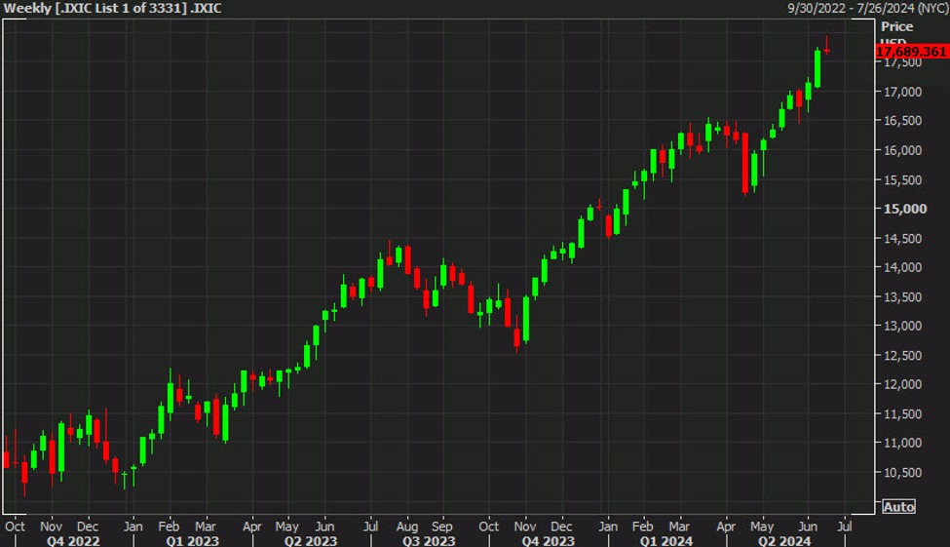Click the 11,000 price axis label
This screenshot has height=547, width=950.
coord(902,443)
